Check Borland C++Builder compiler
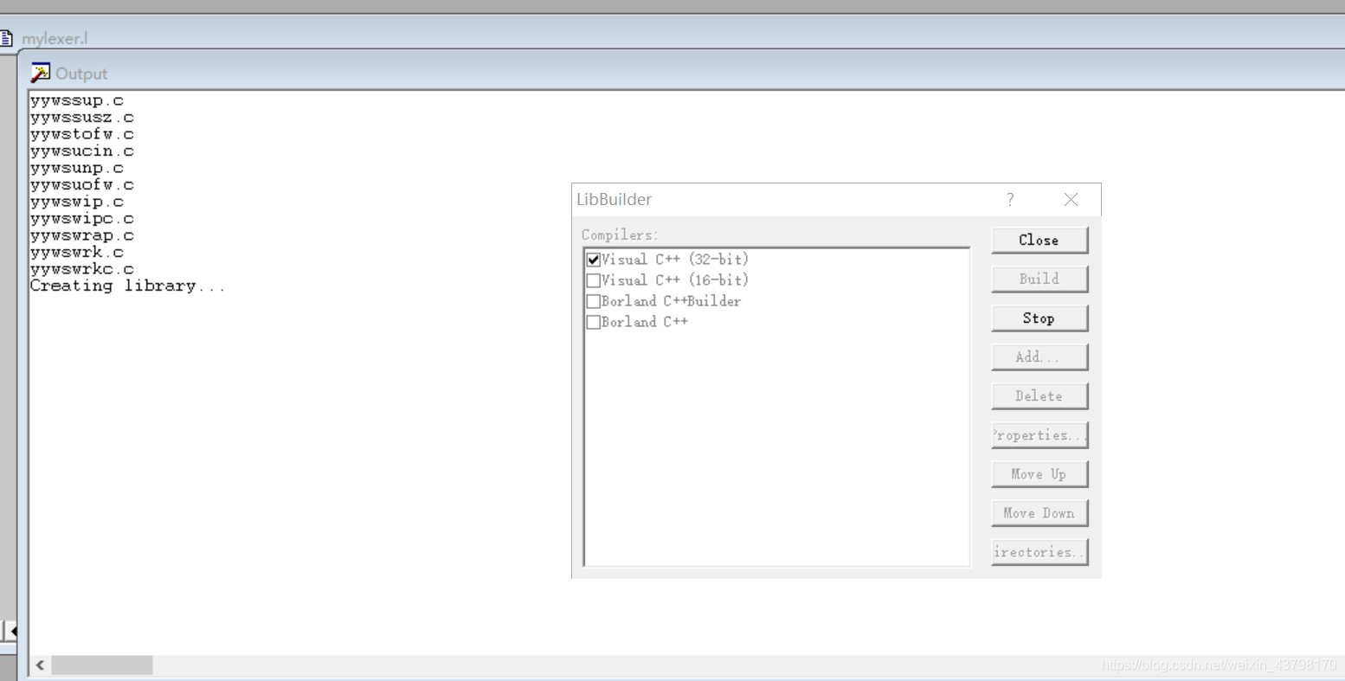The height and width of the screenshot is (681, 1345). coord(593,300)
